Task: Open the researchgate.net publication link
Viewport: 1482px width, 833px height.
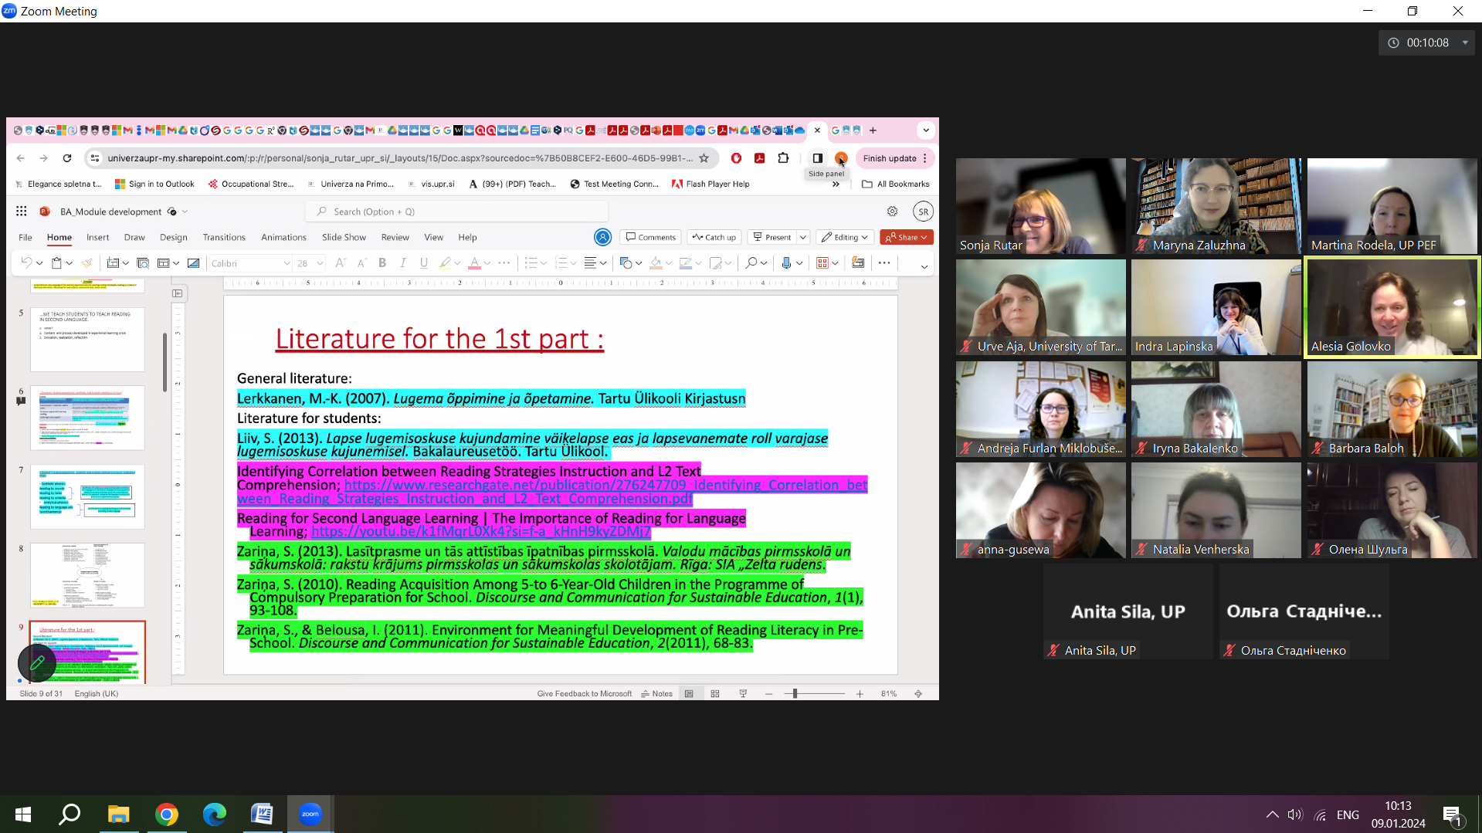Action: tap(552, 492)
